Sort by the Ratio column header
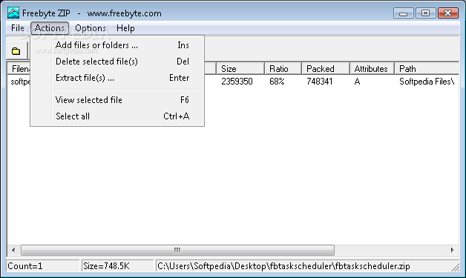 click(x=283, y=69)
